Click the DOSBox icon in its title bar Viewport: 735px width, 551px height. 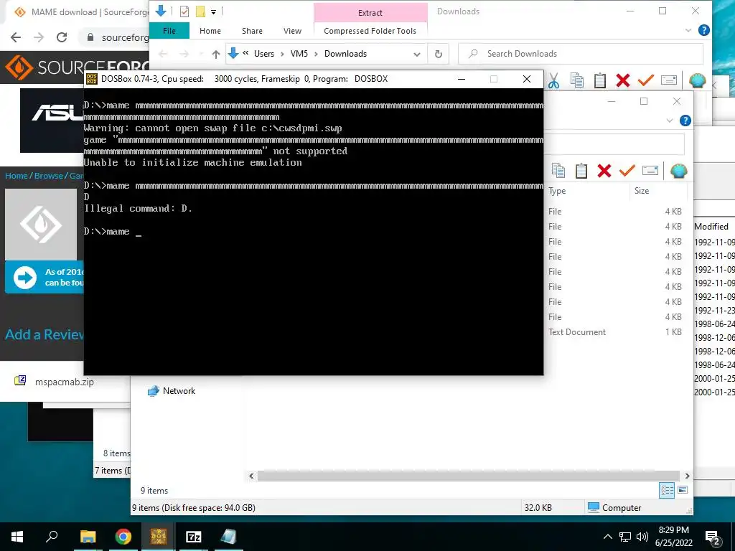pos(91,79)
